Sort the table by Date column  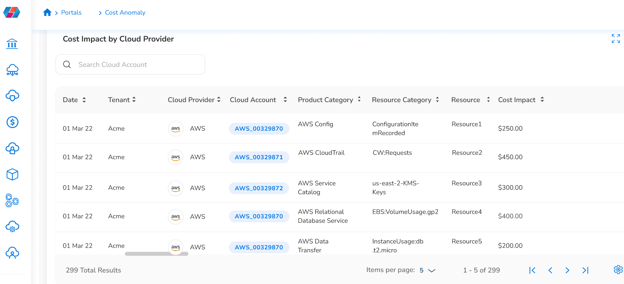[x=84, y=100]
